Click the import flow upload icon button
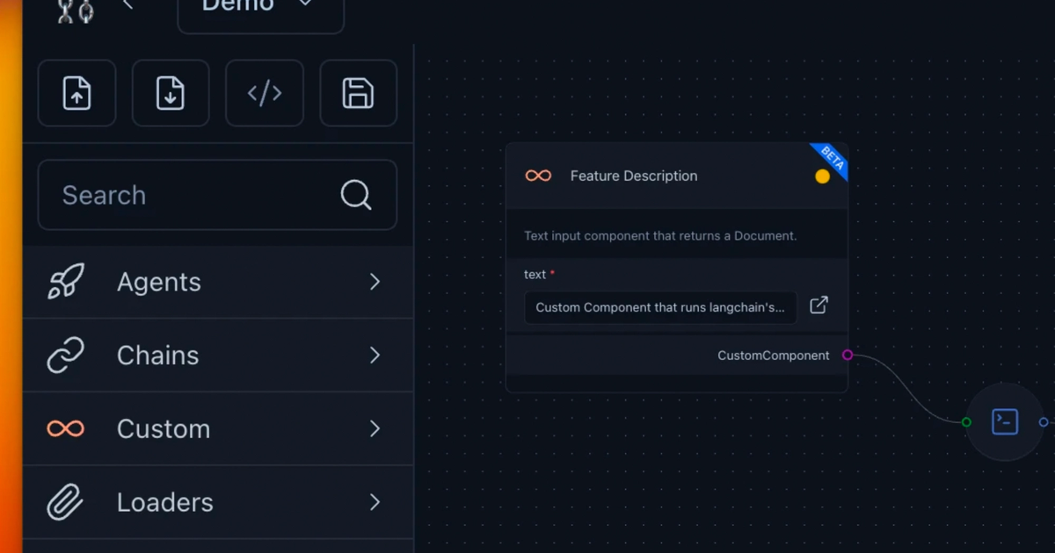Screen dimensions: 1055x553 (76, 93)
